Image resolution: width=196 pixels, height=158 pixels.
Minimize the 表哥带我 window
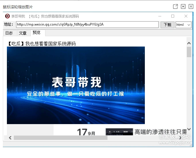pyautogui.click(x=160, y=16)
